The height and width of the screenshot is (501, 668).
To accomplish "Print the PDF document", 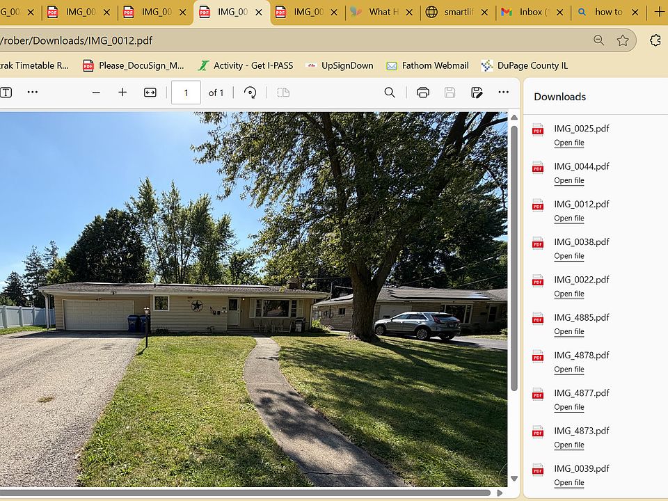I will click(x=422, y=93).
